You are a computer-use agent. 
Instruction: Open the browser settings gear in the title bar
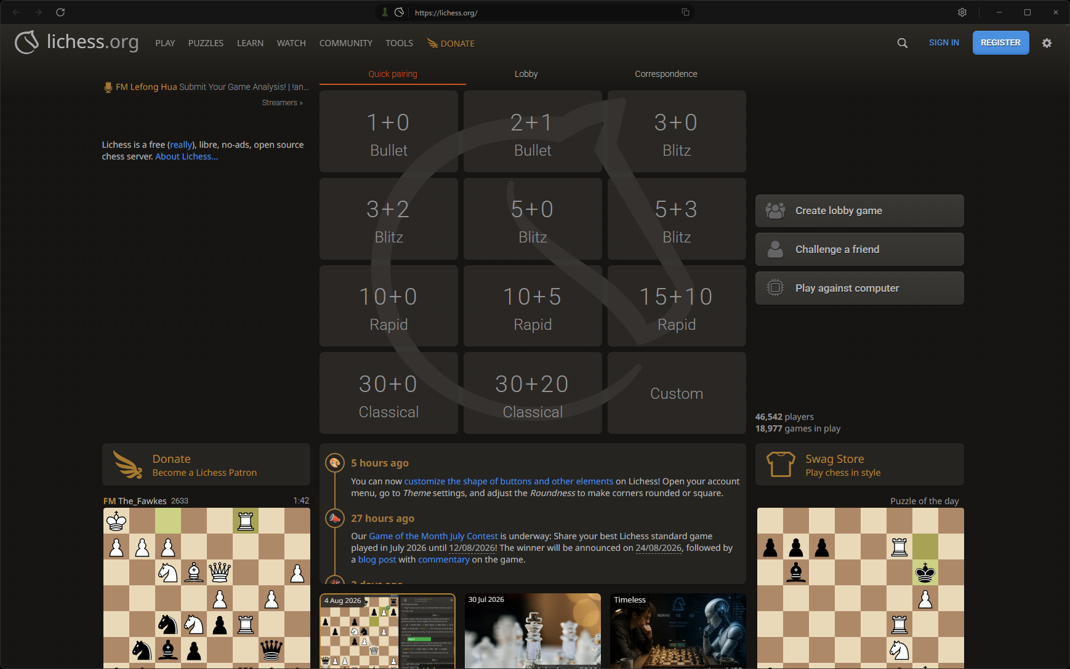[962, 12]
